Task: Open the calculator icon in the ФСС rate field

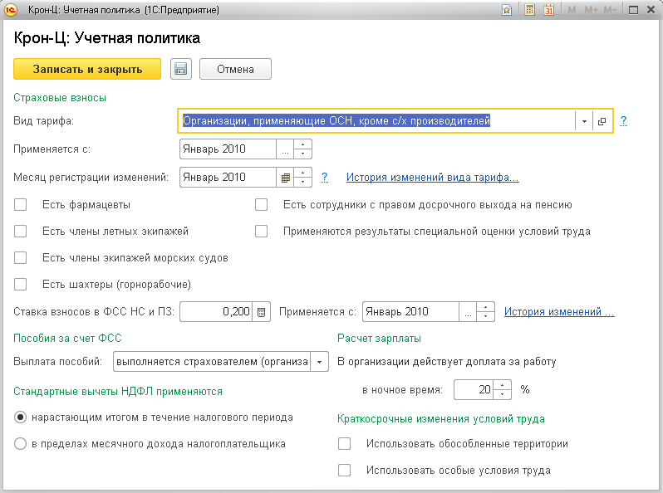Action: pos(262,312)
